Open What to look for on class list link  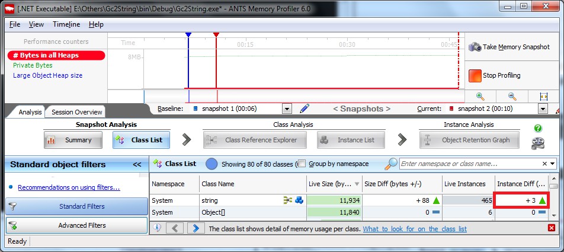pyautogui.click(x=415, y=229)
